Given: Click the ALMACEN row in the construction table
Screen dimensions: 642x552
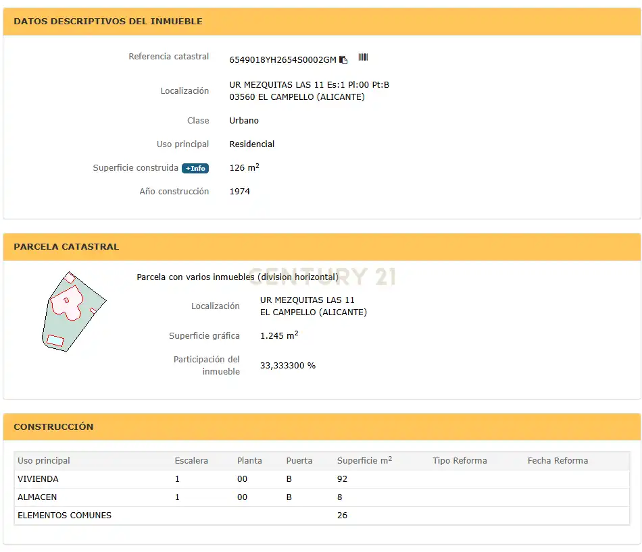Looking at the screenshot, I should pos(322,497).
